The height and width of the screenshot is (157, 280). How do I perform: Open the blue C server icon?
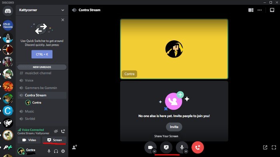pos(8,111)
